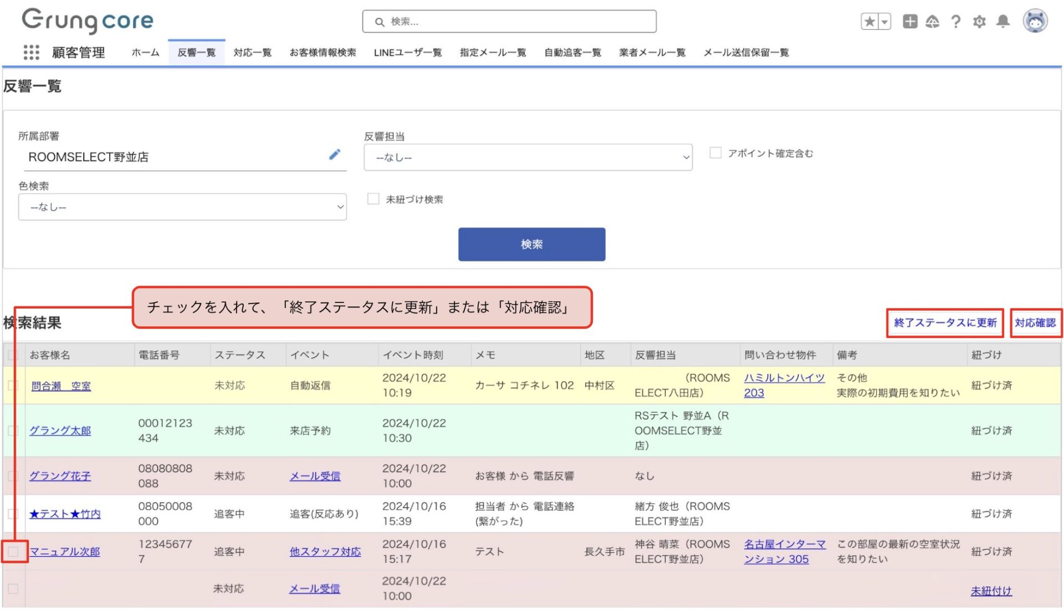Switch to 対応一覧 tab

point(252,53)
